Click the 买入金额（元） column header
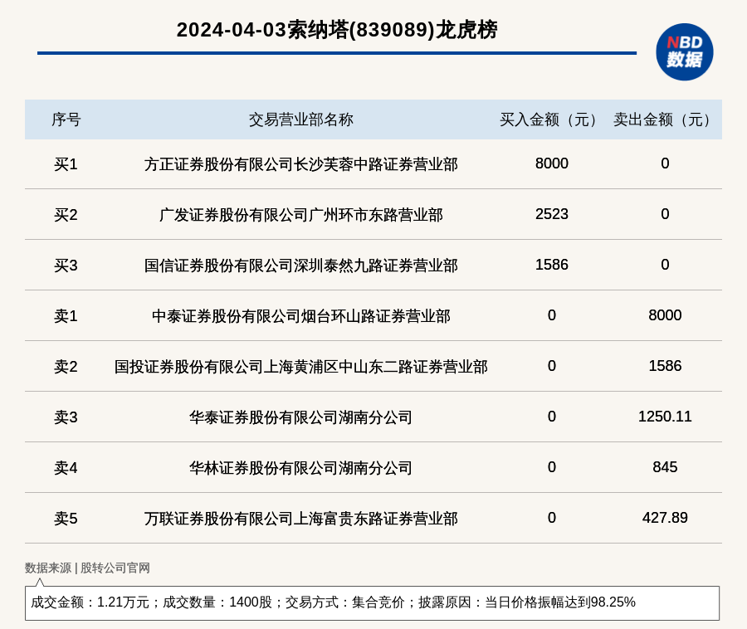This screenshot has height=629, width=747. 552,119
